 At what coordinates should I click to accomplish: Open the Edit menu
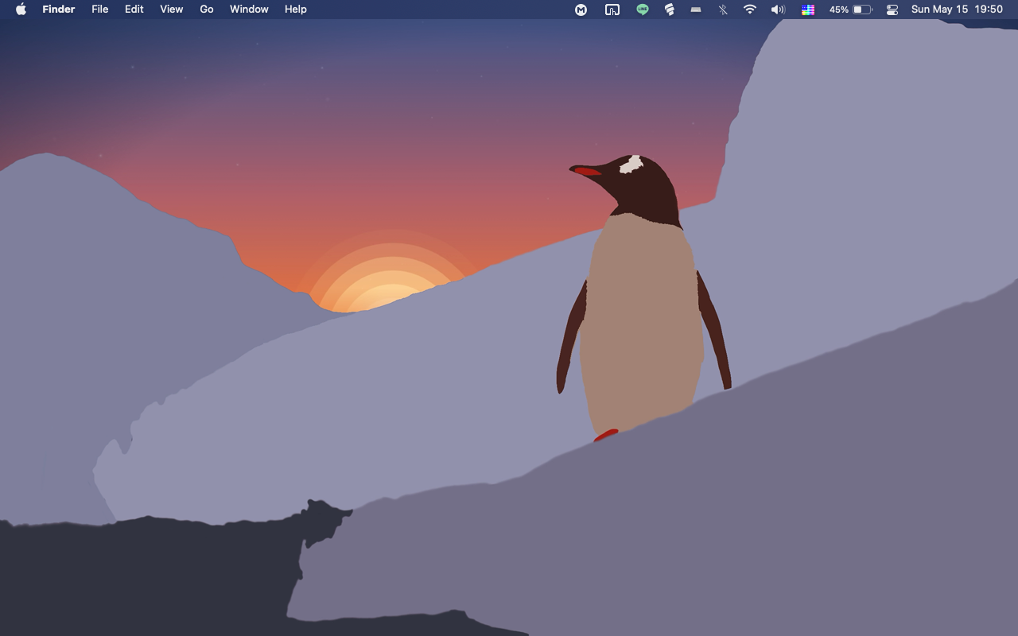click(x=134, y=10)
